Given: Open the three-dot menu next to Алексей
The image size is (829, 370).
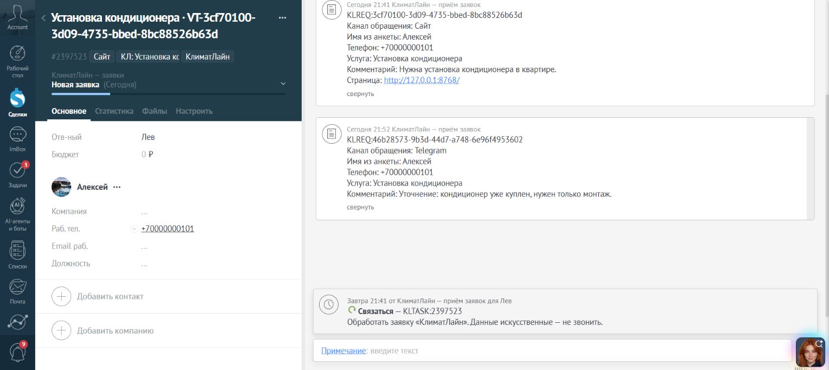Looking at the screenshot, I should click(x=117, y=187).
